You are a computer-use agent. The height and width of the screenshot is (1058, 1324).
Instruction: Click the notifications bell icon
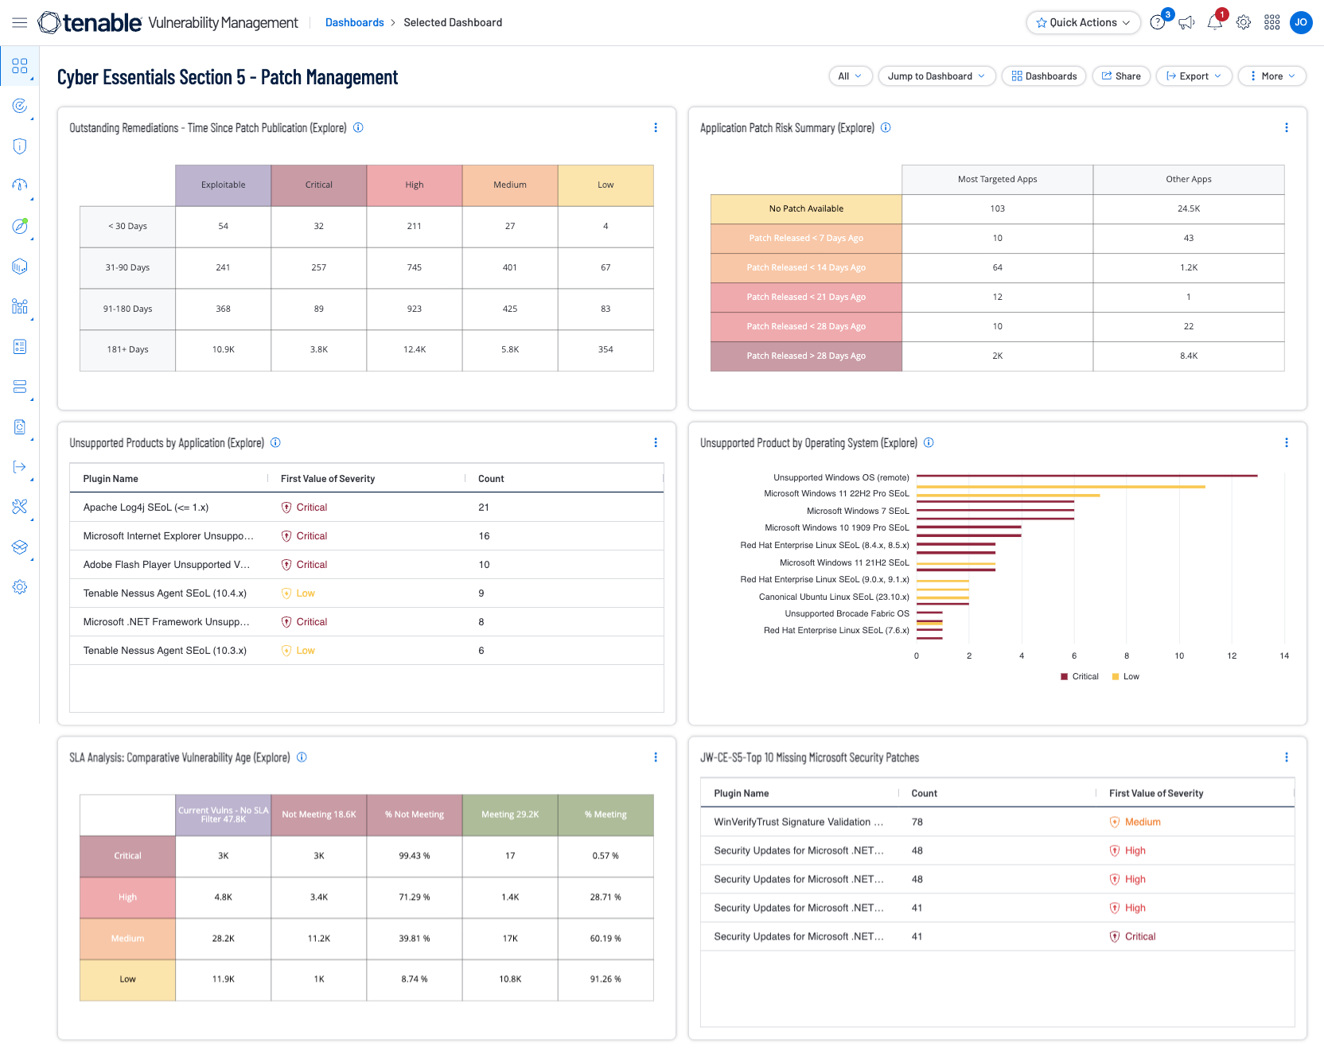tap(1214, 22)
